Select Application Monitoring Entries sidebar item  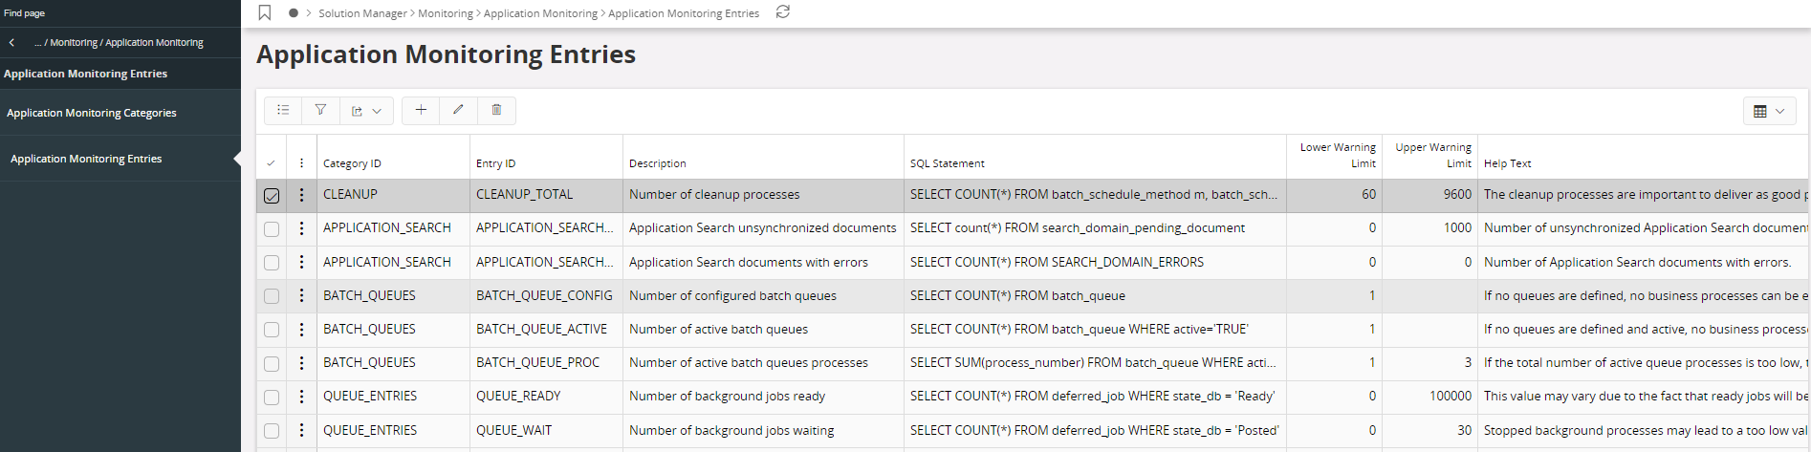click(x=86, y=159)
